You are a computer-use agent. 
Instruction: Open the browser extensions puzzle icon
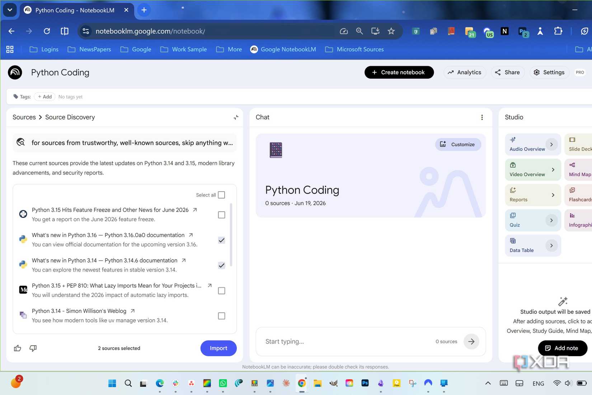click(x=558, y=31)
